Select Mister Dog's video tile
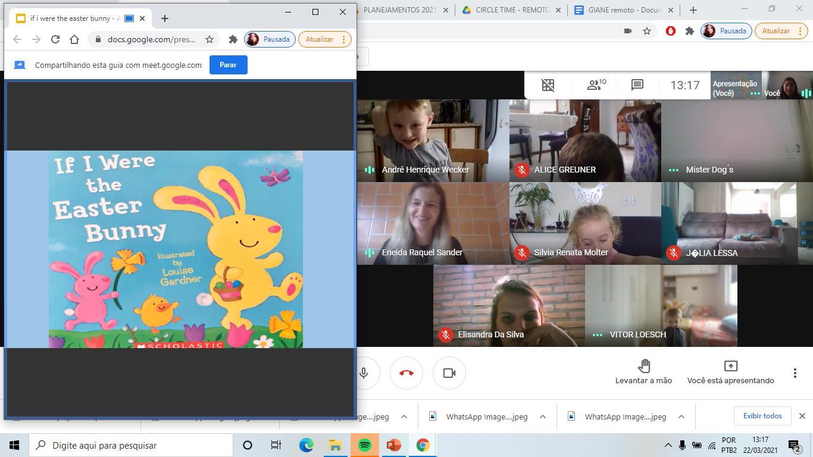This screenshot has width=813, height=457. [x=737, y=140]
